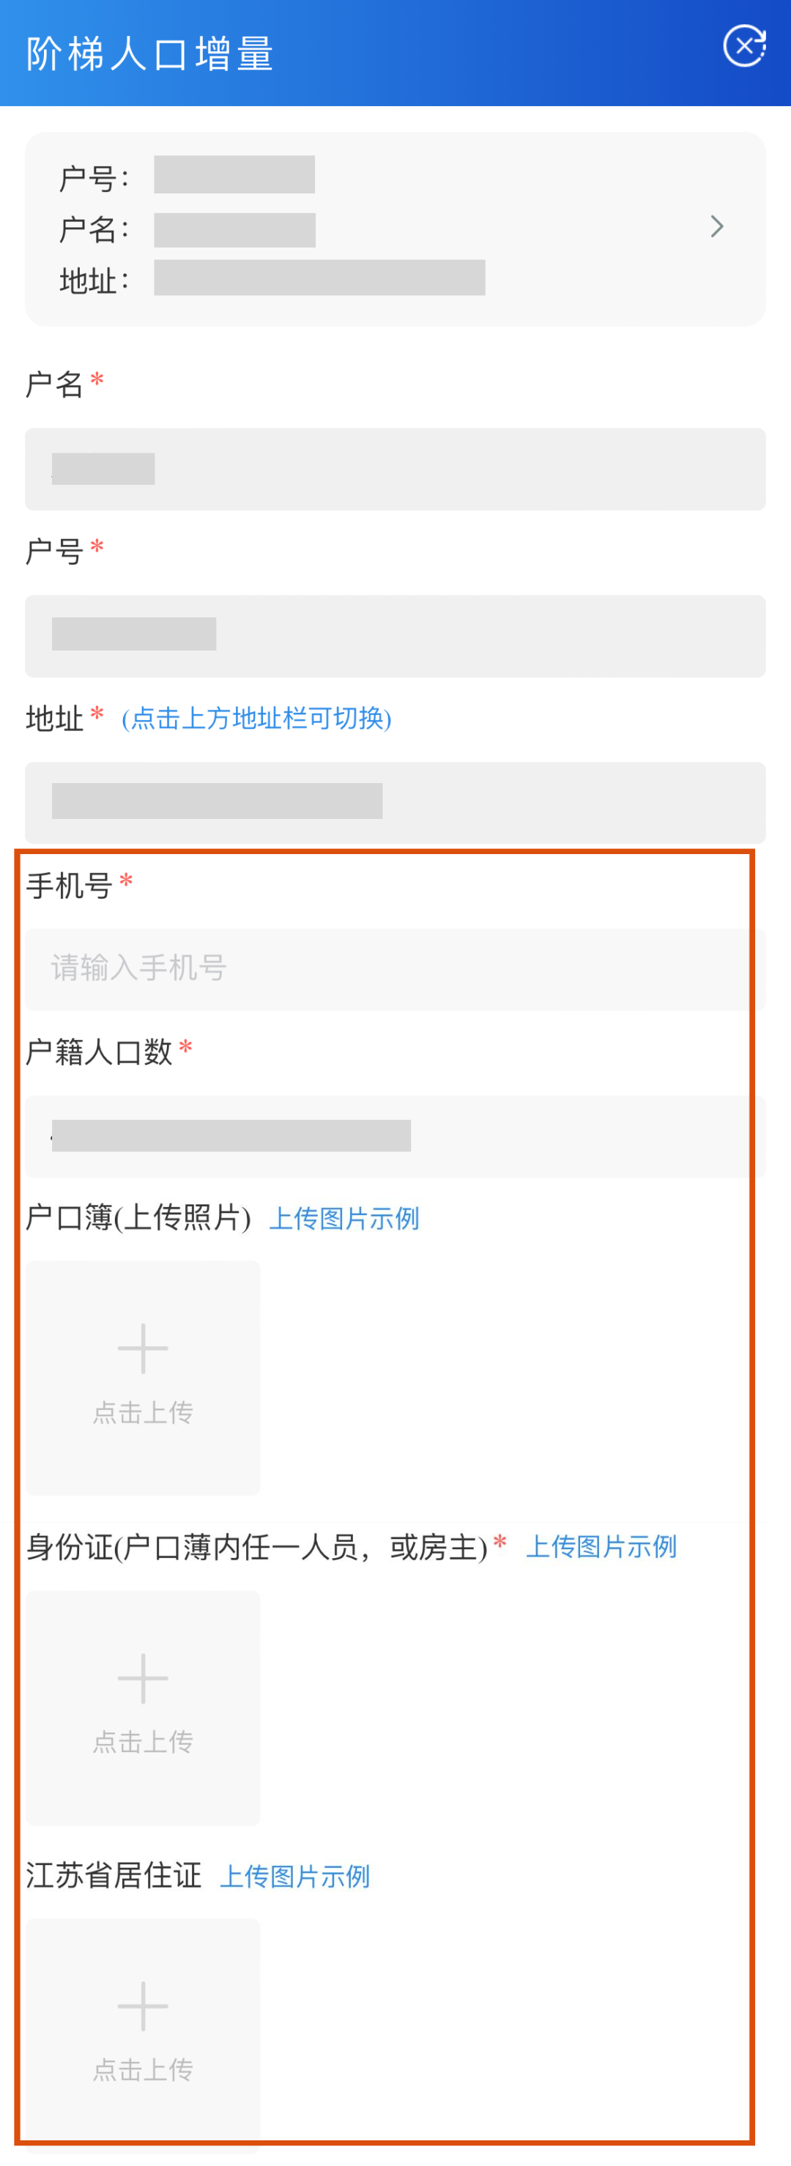Expand account selector chevron arrow
The height and width of the screenshot is (2166, 791).
(x=717, y=226)
